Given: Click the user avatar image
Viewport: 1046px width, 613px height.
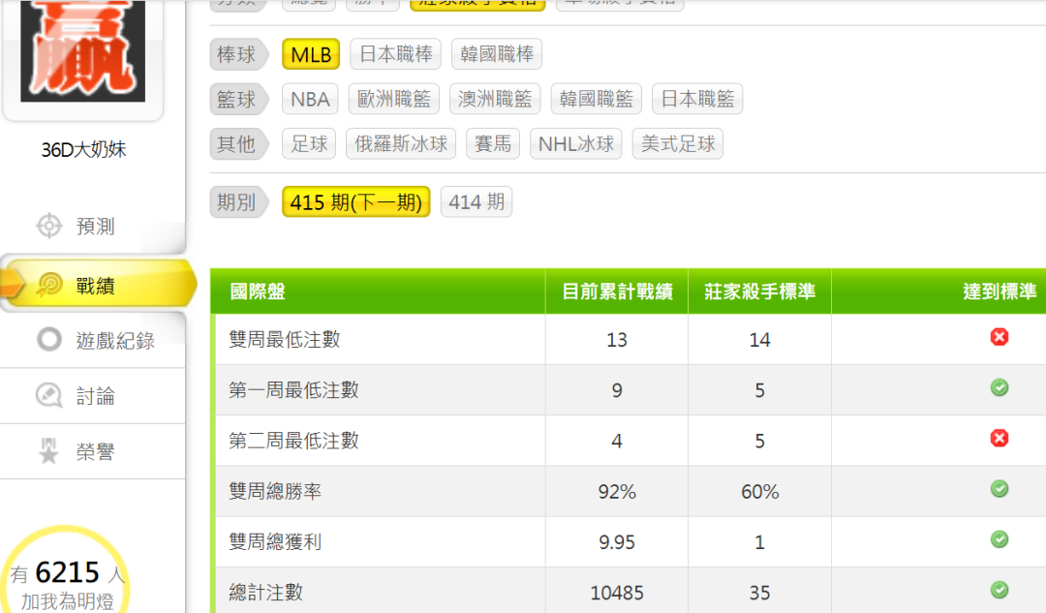Looking at the screenshot, I should click(82, 50).
